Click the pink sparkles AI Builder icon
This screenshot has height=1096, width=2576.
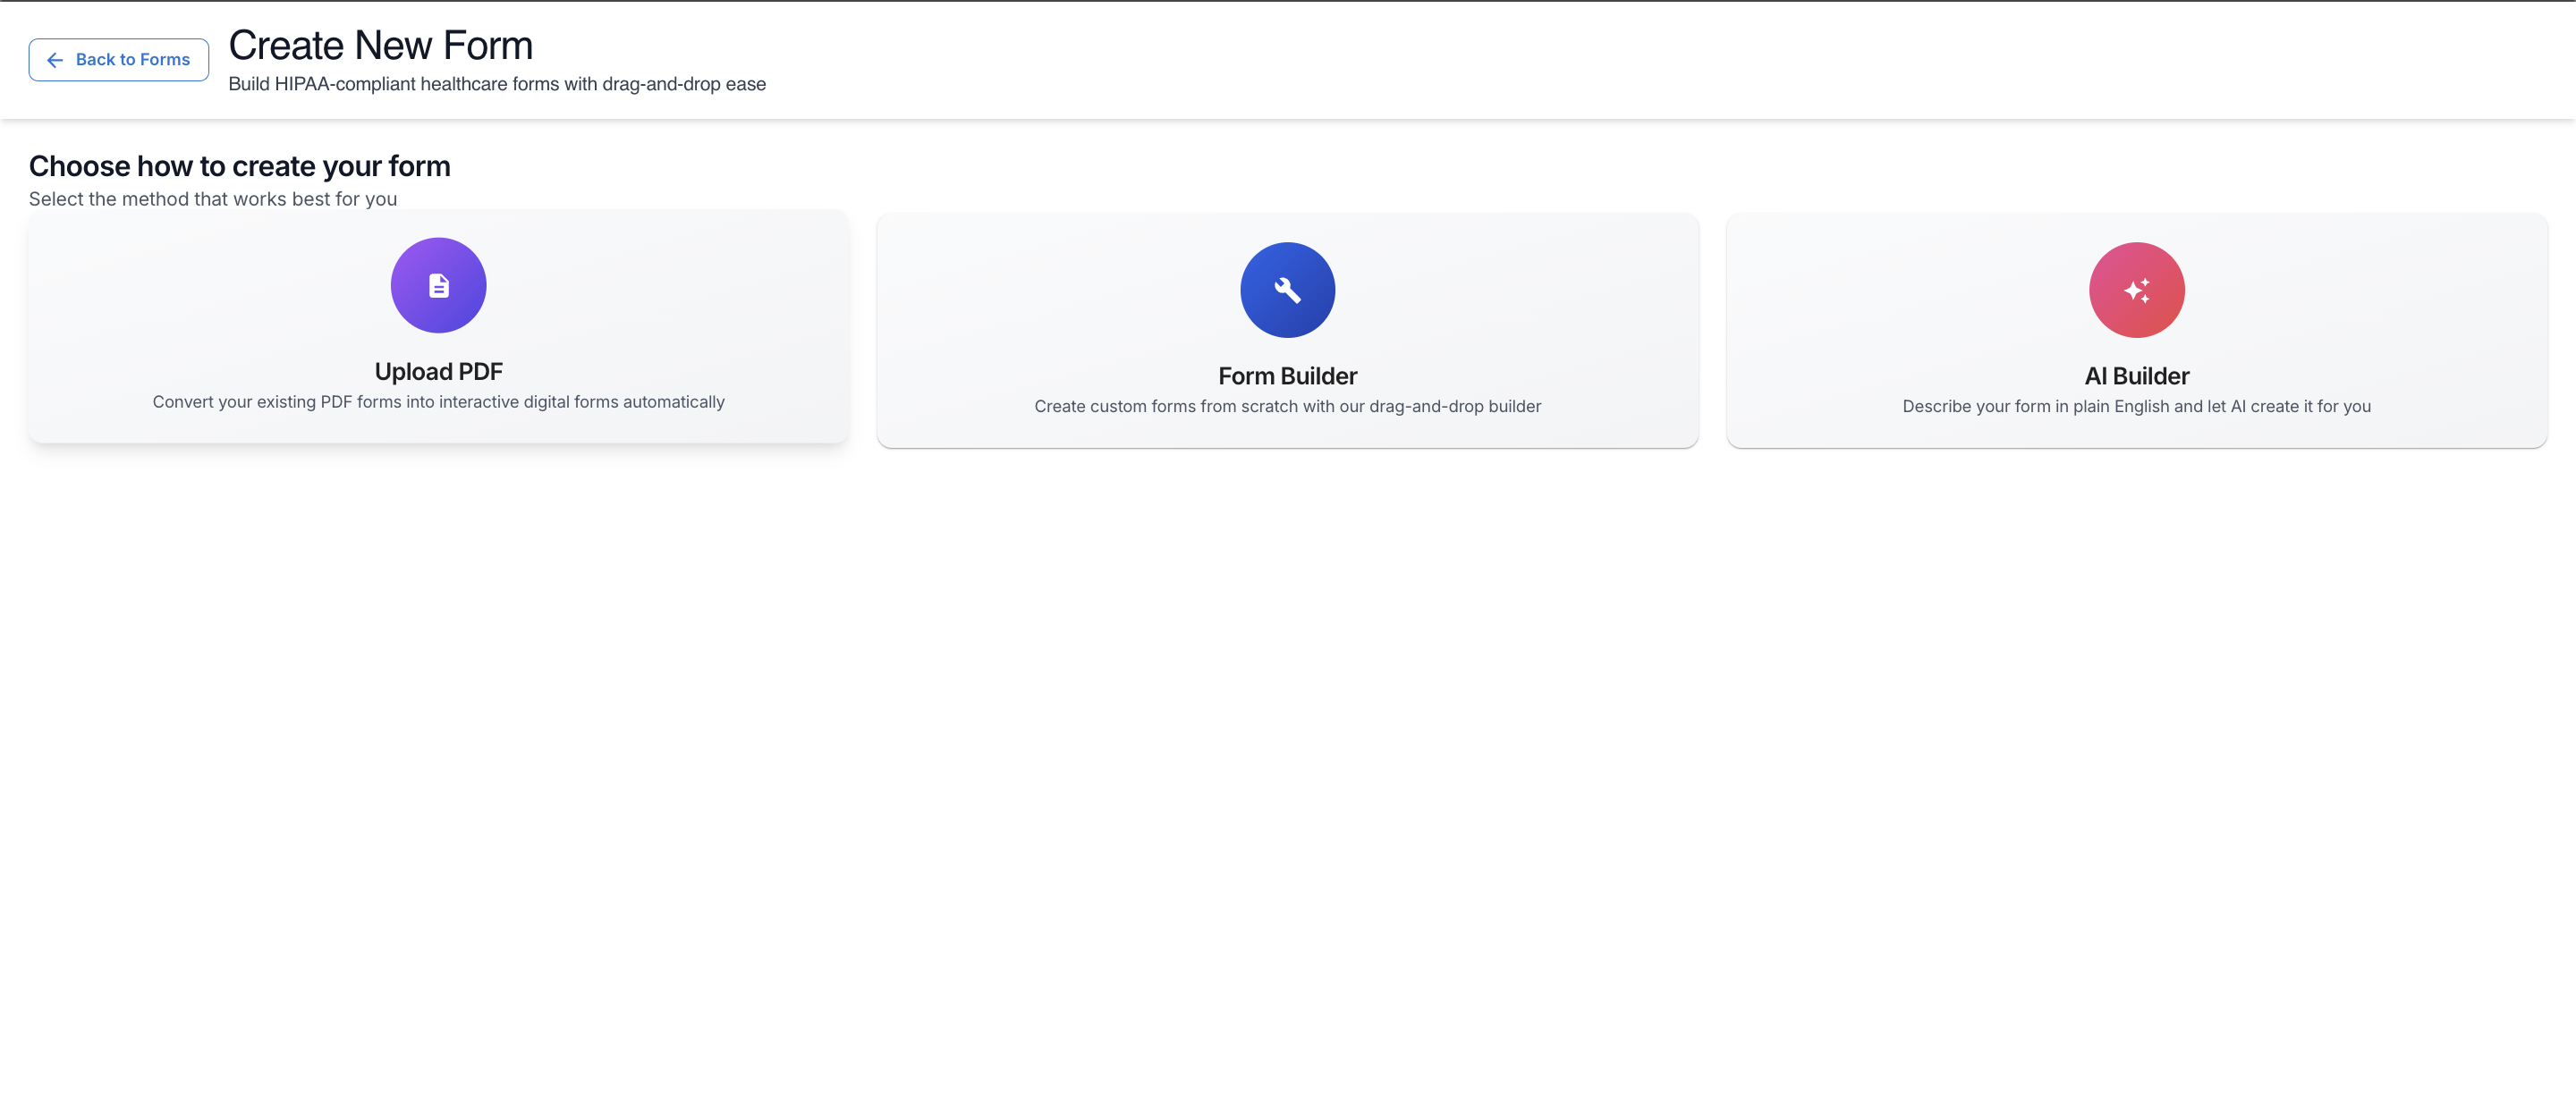[x=2136, y=290]
